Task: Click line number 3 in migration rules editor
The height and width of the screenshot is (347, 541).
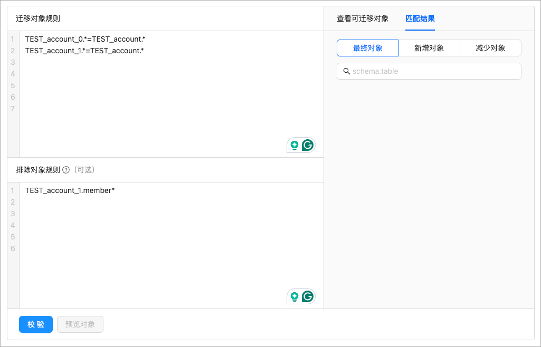Action: 13,62
